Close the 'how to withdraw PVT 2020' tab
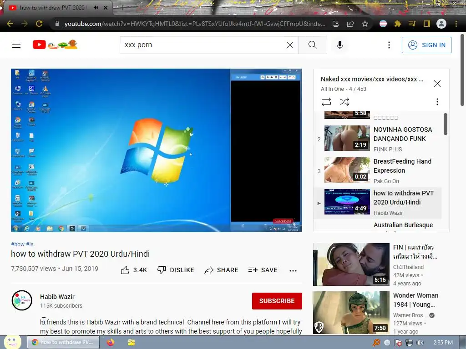This screenshot has height=349, width=466. (x=106, y=8)
